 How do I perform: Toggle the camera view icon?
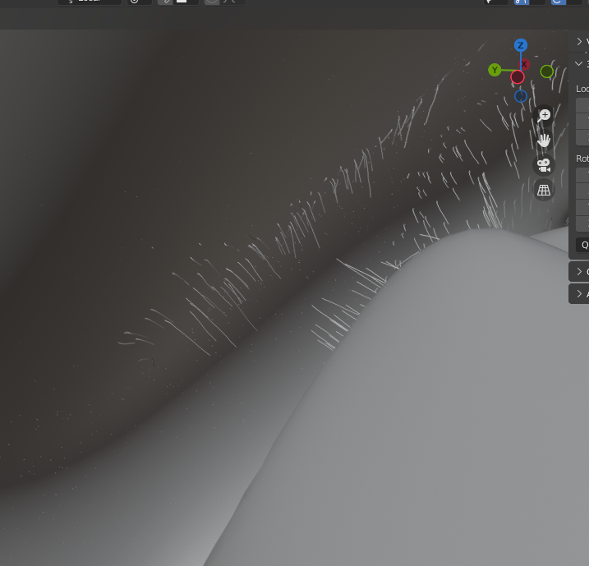[544, 165]
